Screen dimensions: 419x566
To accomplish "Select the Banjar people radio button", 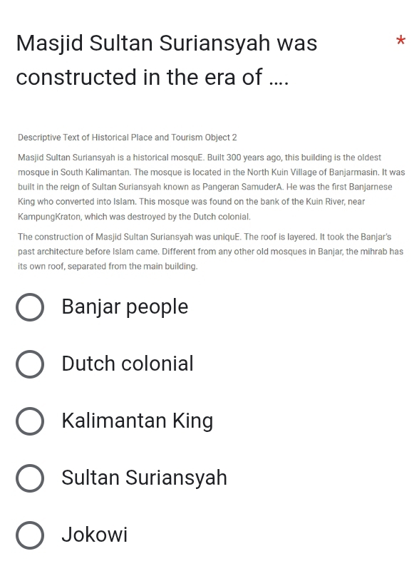I will 30,307.
